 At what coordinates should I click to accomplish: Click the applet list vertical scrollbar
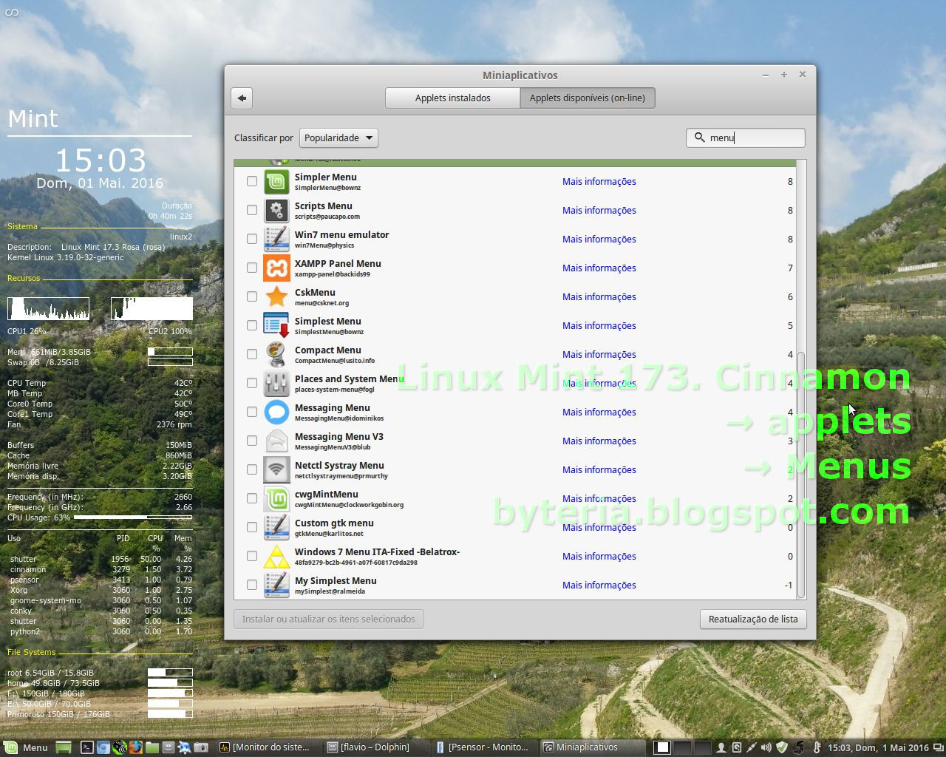[802, 473]
